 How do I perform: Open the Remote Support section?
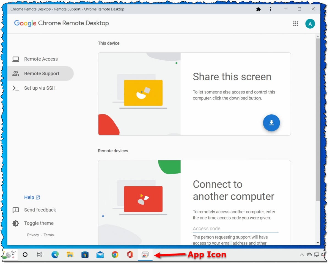point(42,73)
